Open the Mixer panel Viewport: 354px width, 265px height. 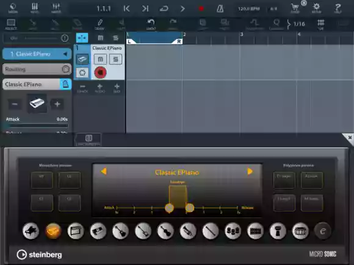[x=56, y=8]
